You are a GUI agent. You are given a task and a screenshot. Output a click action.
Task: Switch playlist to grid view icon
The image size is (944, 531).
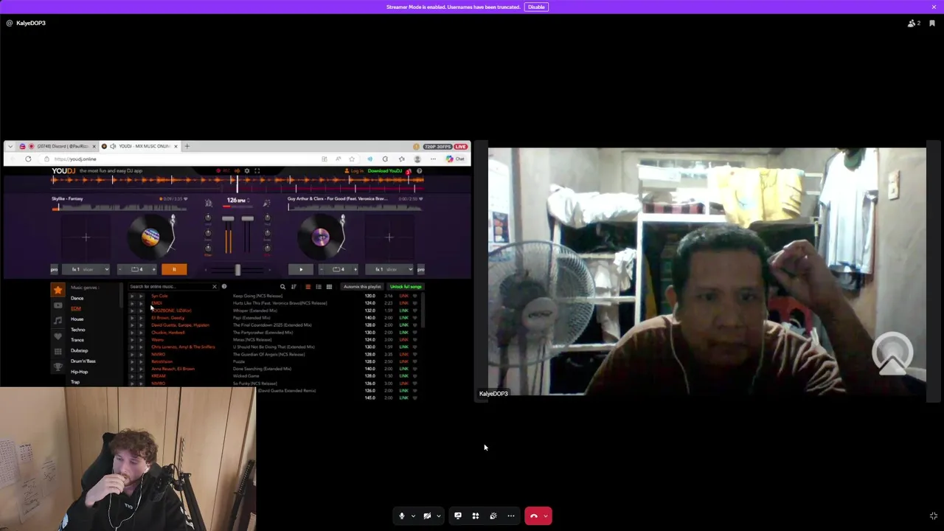pyautogui.click(x=329, y=287)
